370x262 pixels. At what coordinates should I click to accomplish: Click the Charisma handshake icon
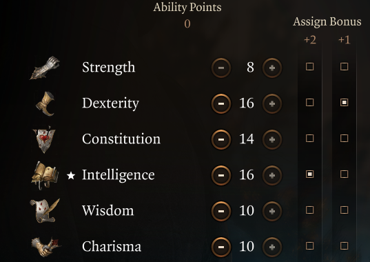[x=46, y=247]
